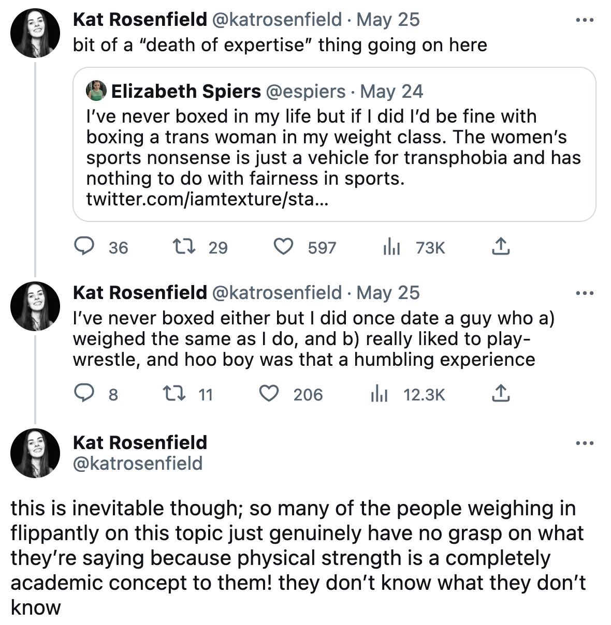Viewport: 611px width, 625px height.
Task: View analytics showing 73K views
Action: point(392,247)
